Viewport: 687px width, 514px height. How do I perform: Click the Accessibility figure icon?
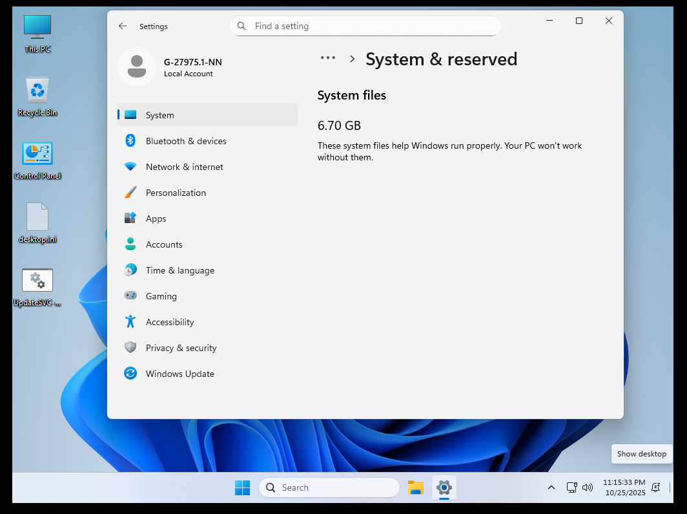click(130, 321)
